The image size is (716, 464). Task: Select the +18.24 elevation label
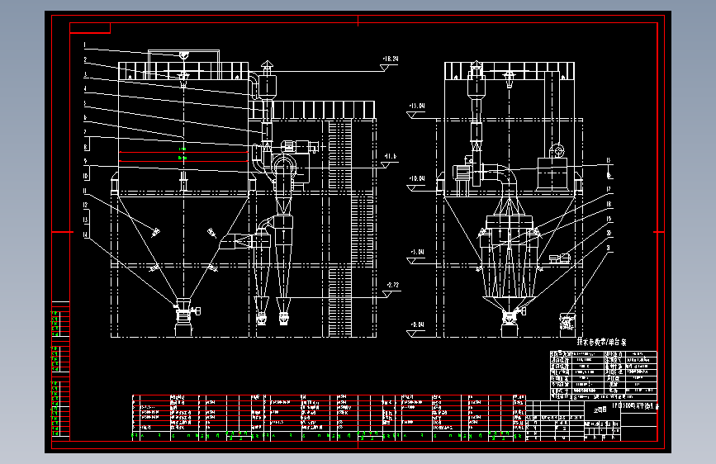(x=391, y=59)
